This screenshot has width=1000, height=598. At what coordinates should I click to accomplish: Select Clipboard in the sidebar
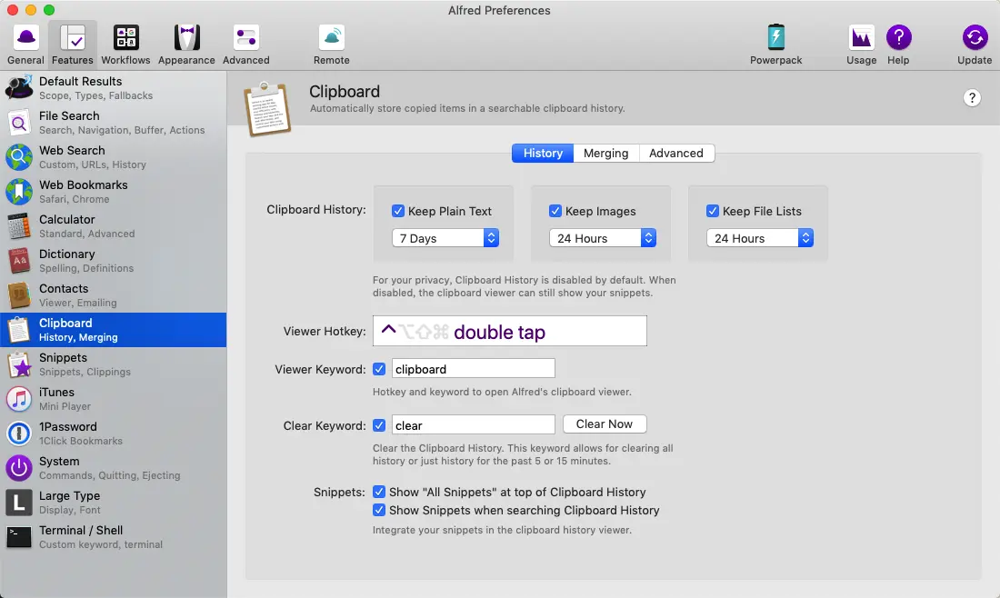(114, 330)
